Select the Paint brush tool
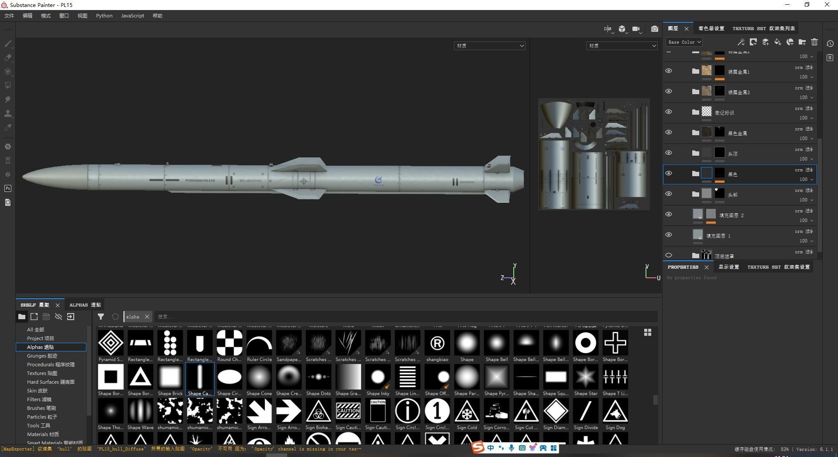The image size is (838, 457). pos(7,44)
